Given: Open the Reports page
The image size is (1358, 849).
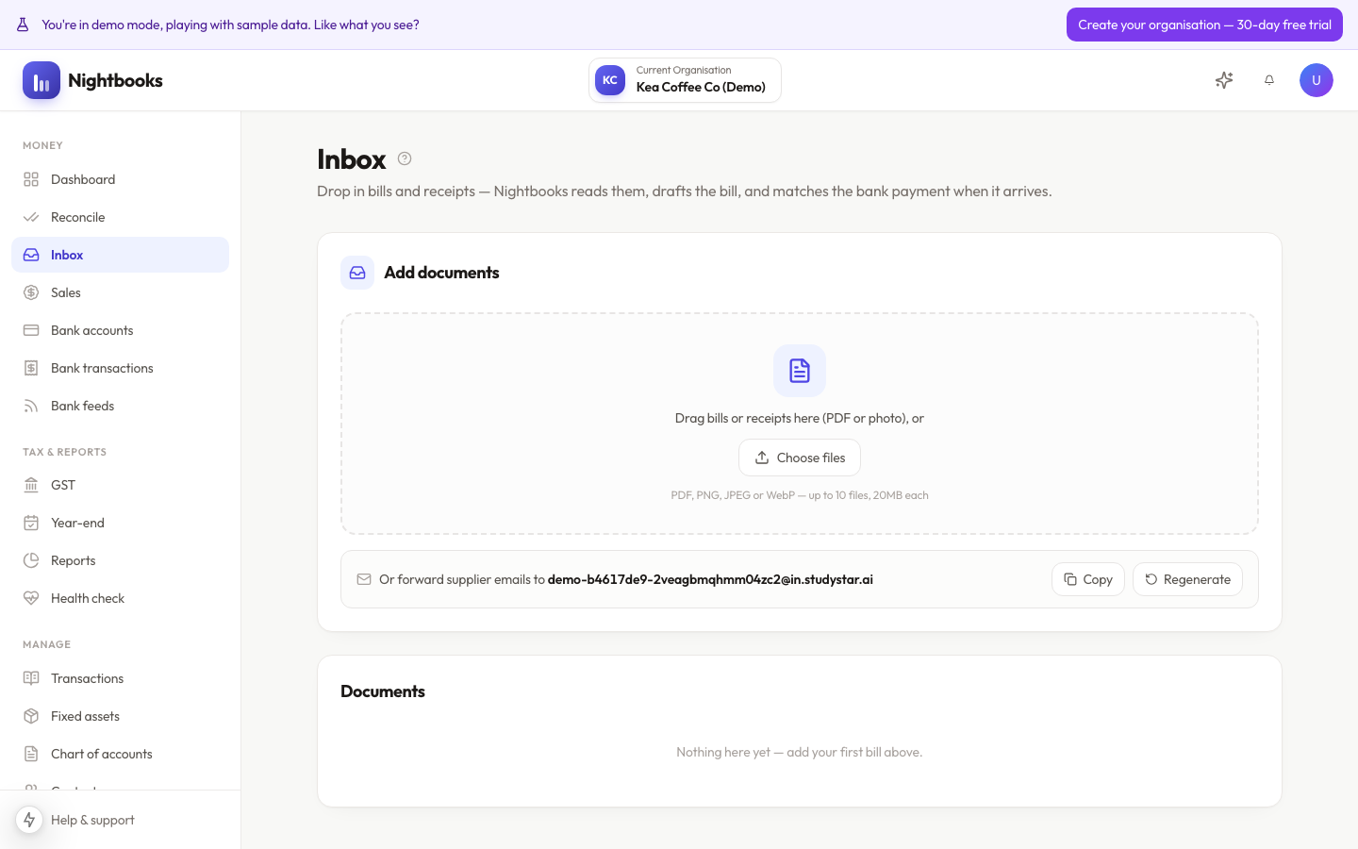Looking at the screenshot, I should pos(120,560).
